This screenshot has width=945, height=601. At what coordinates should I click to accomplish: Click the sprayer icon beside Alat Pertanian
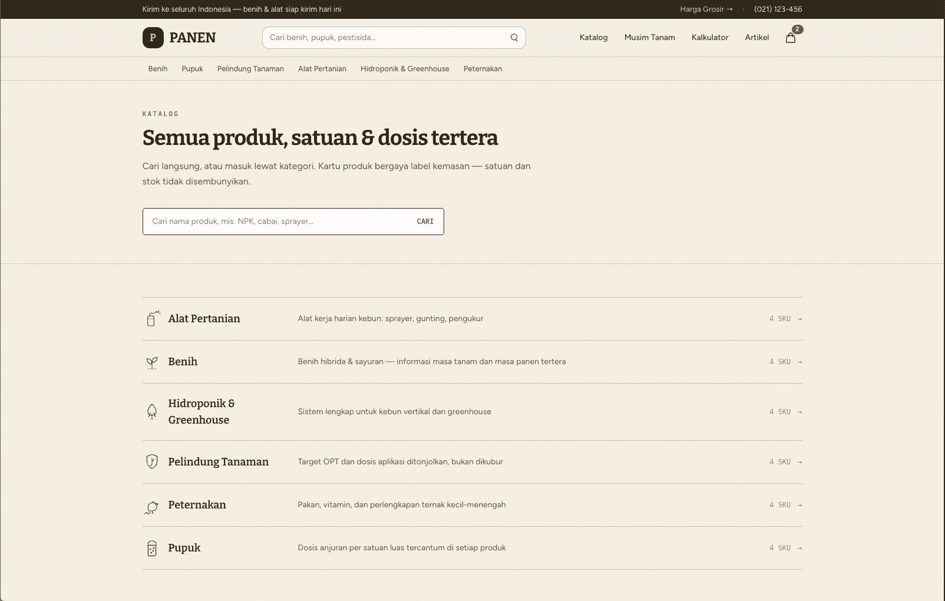(x=153, y=319)
